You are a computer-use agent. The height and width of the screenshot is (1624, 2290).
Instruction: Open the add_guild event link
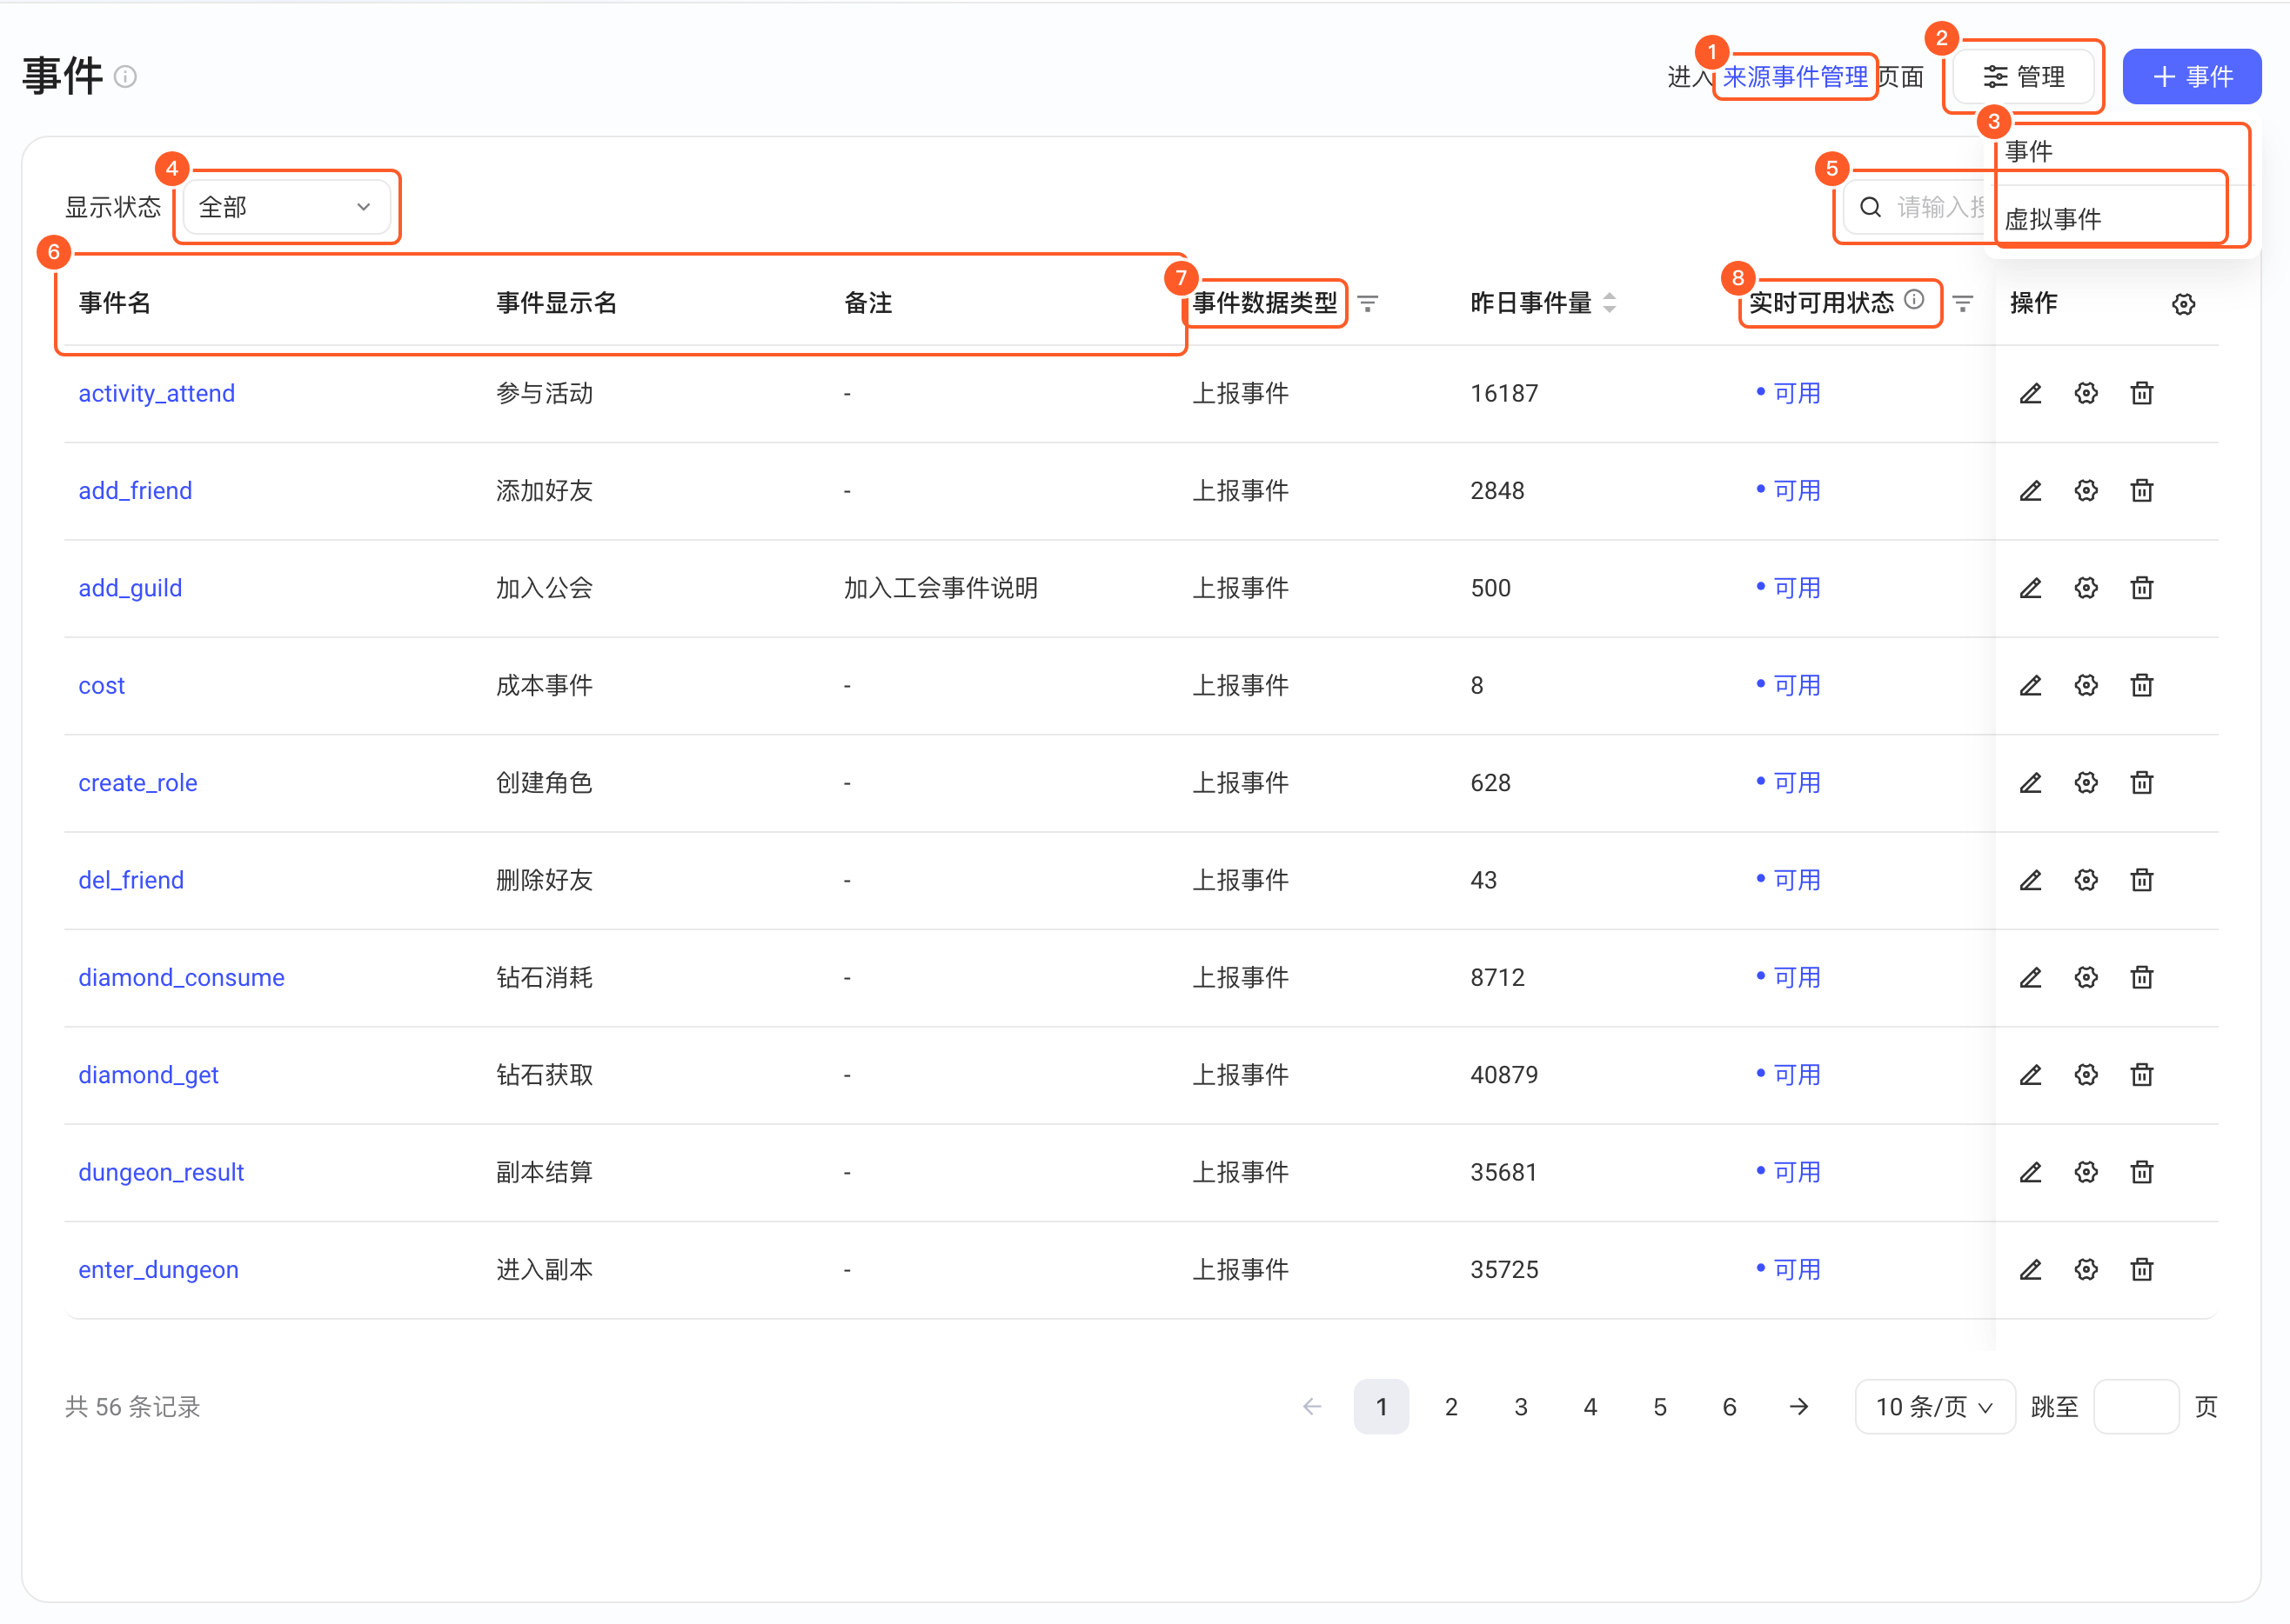(x=131, y=587)
